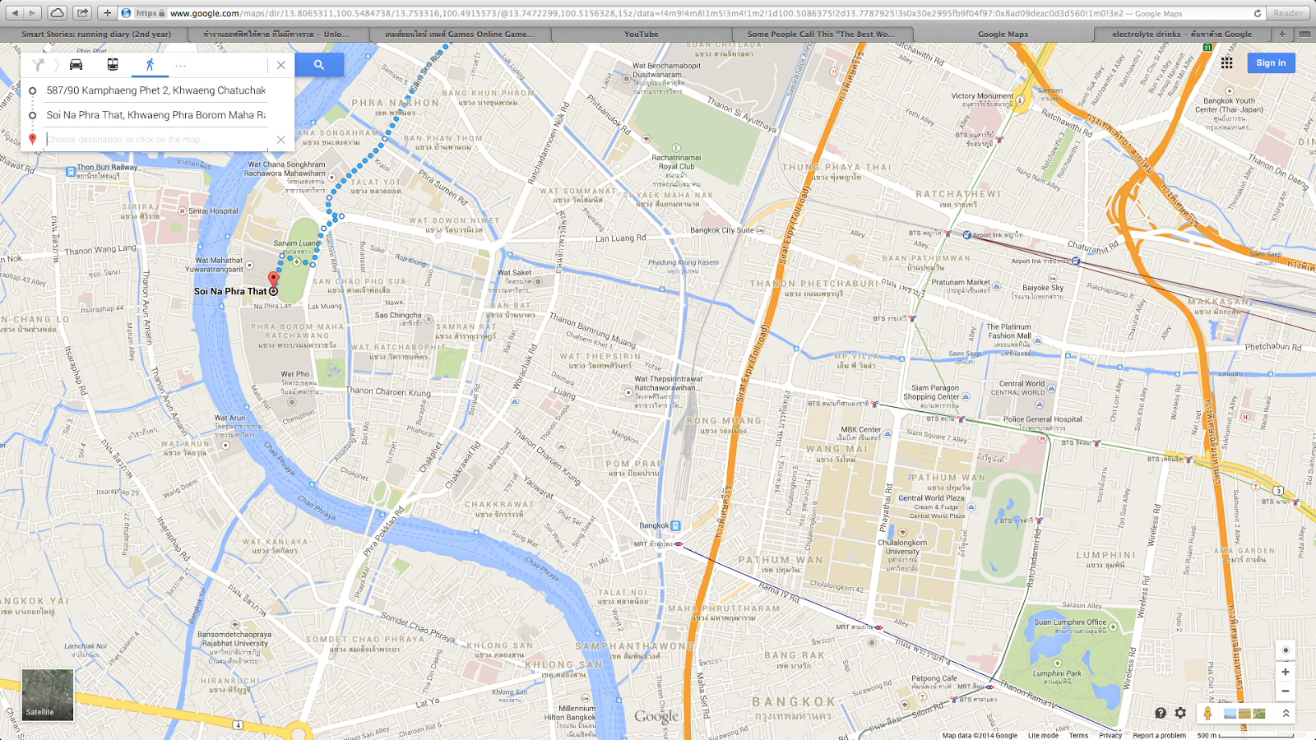This screenshot has width=1316, height=740.
Task: Open the directions search magnifier
Action: point(319,64)
